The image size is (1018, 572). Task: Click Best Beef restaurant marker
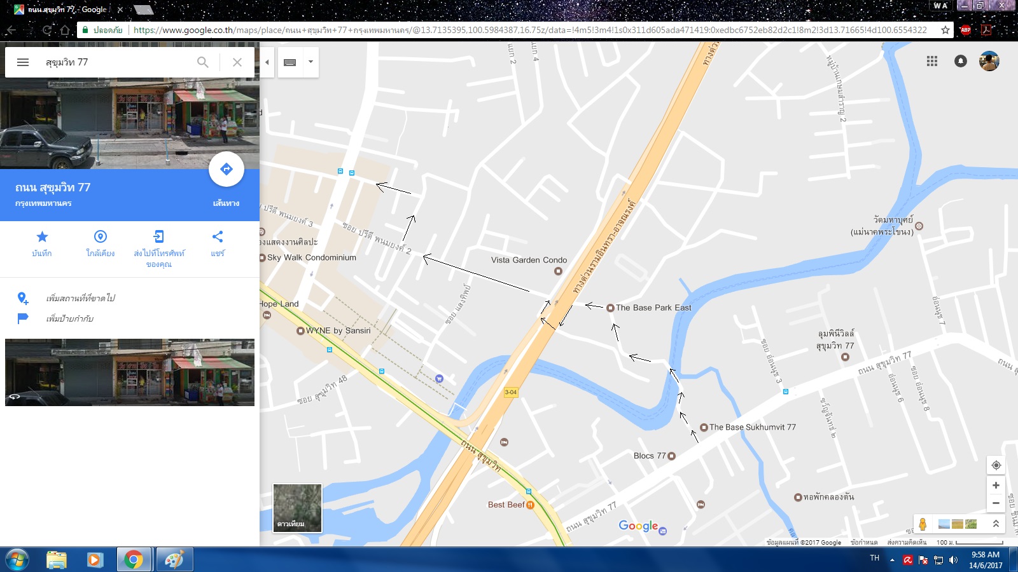click(530, 505)
